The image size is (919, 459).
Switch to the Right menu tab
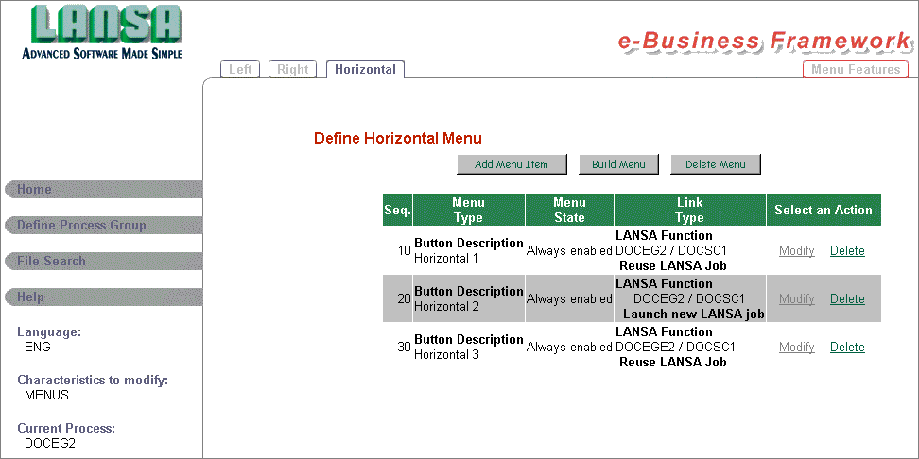pos(292,69)
